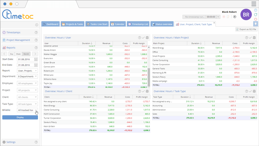Click checkmark icon in Hours / Client panel
The height and width of the screenshot is (146, 259).
143,91
